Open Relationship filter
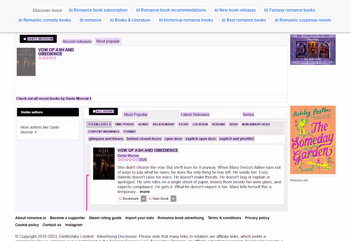Image resolution: width=351 pixels, height=241 pixels. point(163,124)
